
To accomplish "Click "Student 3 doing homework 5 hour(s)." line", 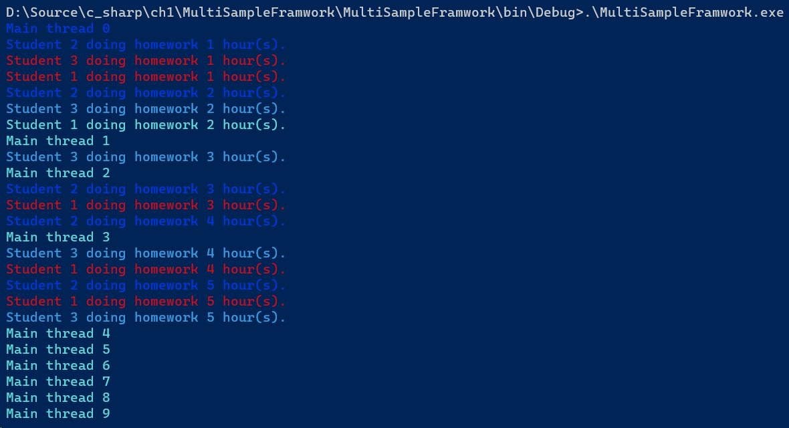I will (146, 317).
